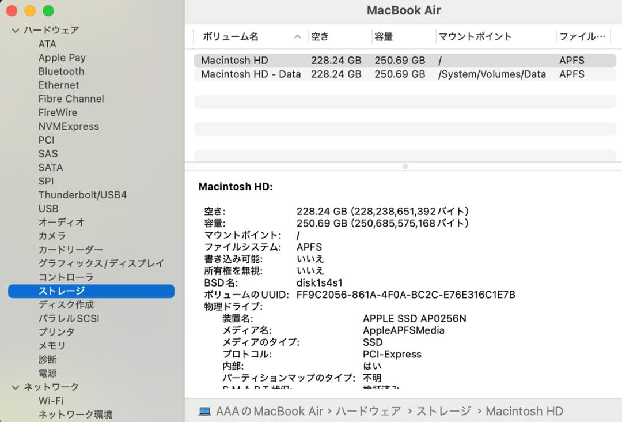Collapse the ネットワーク section triangle
Screen dimensions: 622x422
pyautogui.click(x=14, y=387)
